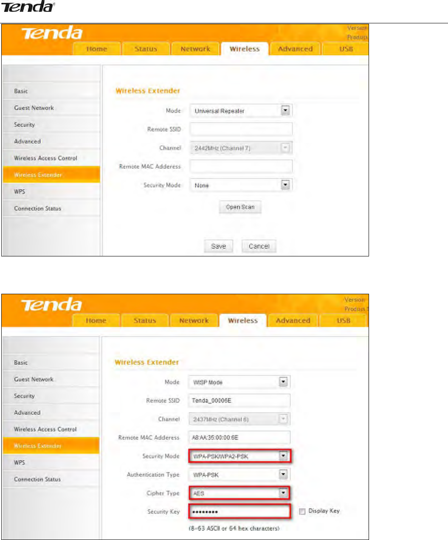Screen dimensions: 448x540
Task: Click the MAC field with A8:AA:35:00:00:6E
Action: point(239,437)
